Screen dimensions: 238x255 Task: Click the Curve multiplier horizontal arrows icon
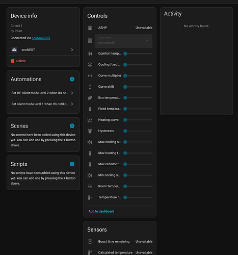[90, 75]
